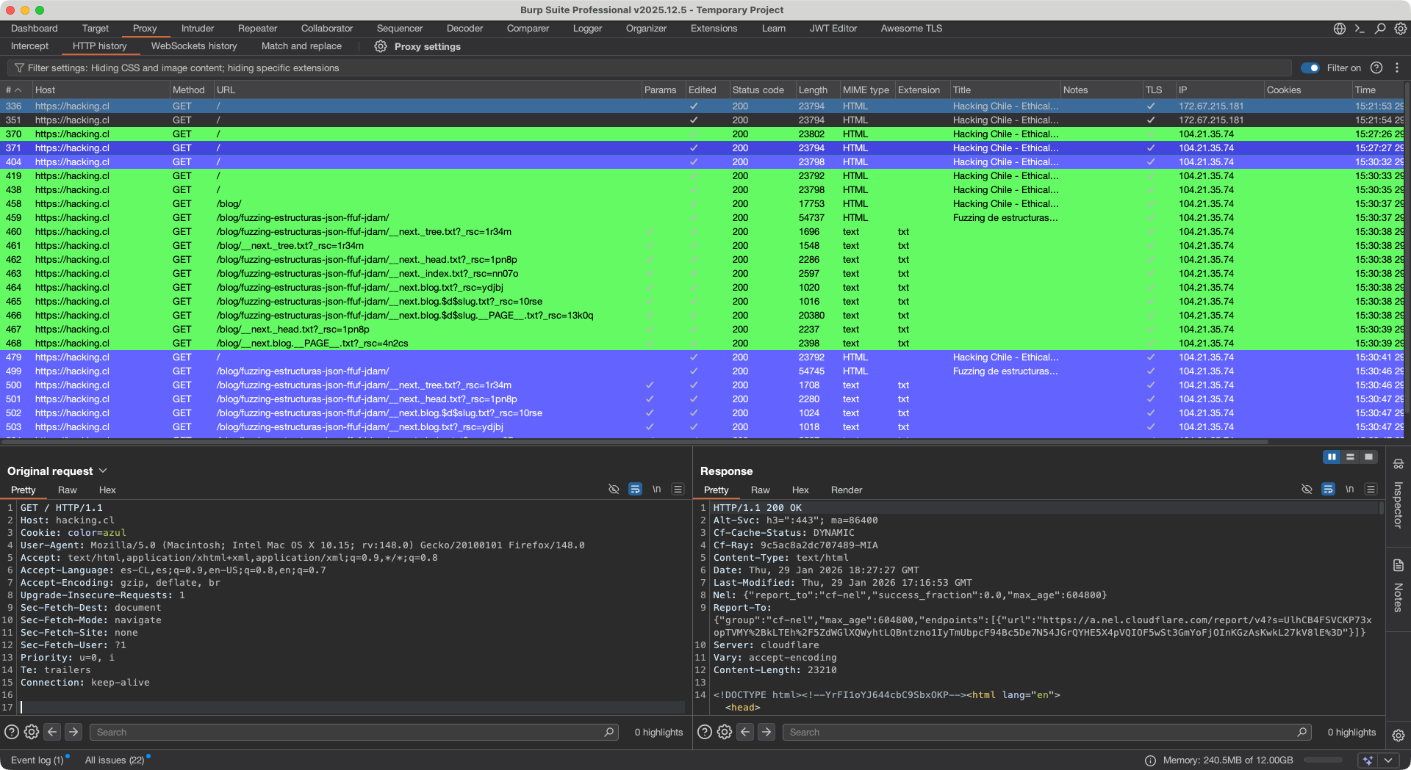1411x770 pixels.
Task: Click the memory usage progress bar
Action: (1323, 760)
